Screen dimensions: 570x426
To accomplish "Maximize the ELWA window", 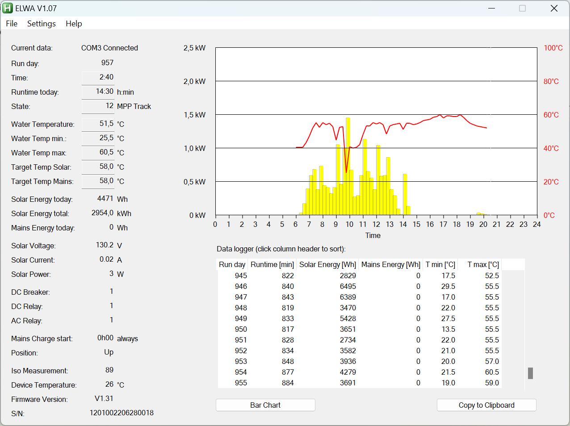I will 522,8.
